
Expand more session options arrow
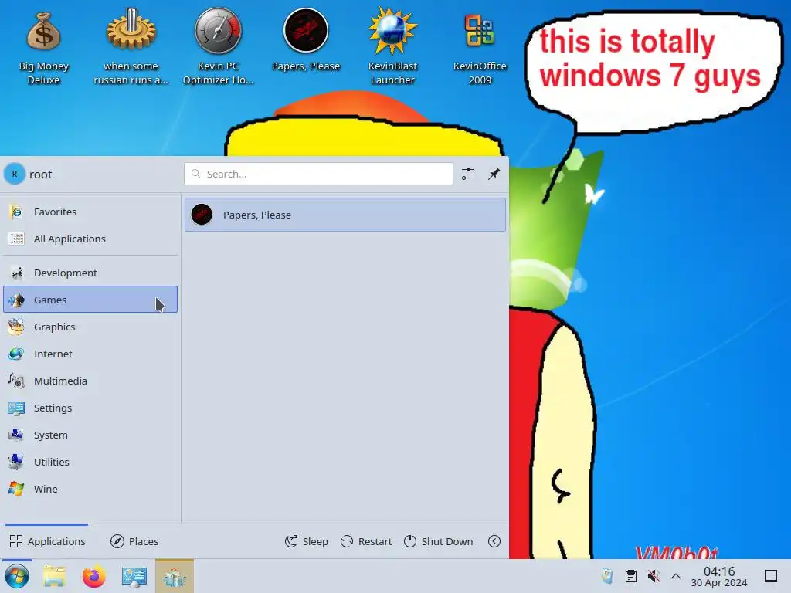pyautogui.click(x=494, y=541)
